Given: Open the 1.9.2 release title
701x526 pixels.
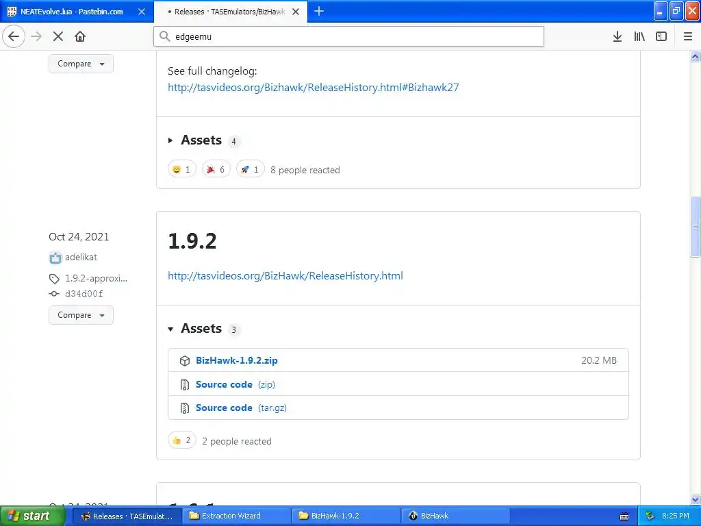Looking at the screenshot, I should tap(192, 241).
